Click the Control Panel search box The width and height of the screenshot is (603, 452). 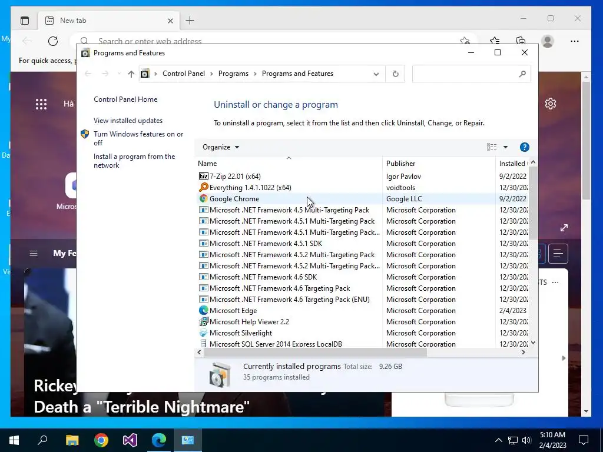(471, 74)
